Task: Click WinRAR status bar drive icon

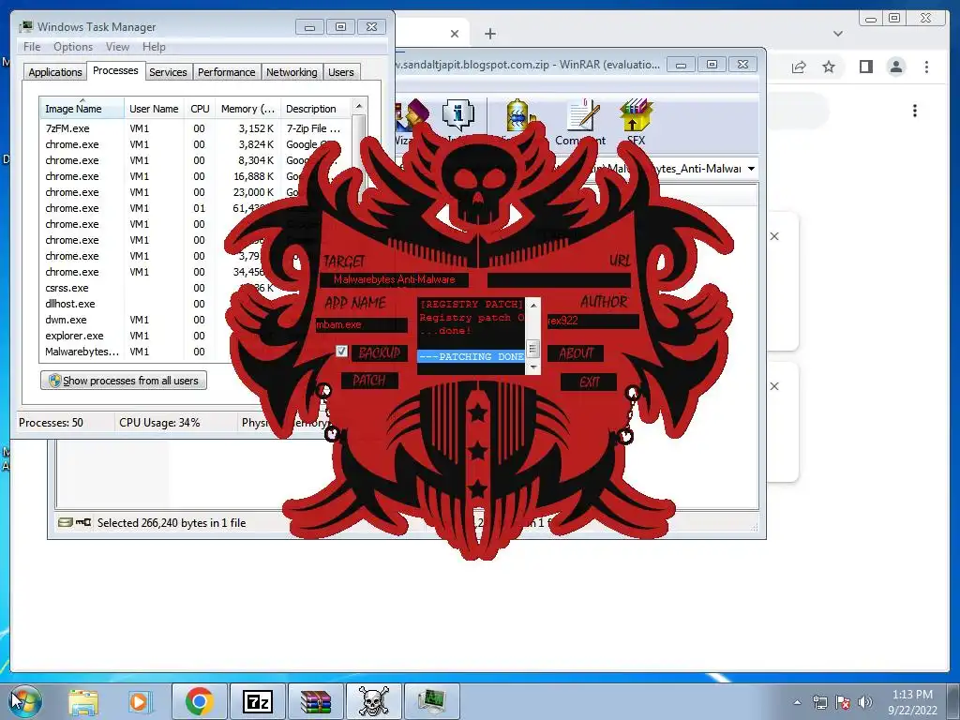Action: coord(65,522)
